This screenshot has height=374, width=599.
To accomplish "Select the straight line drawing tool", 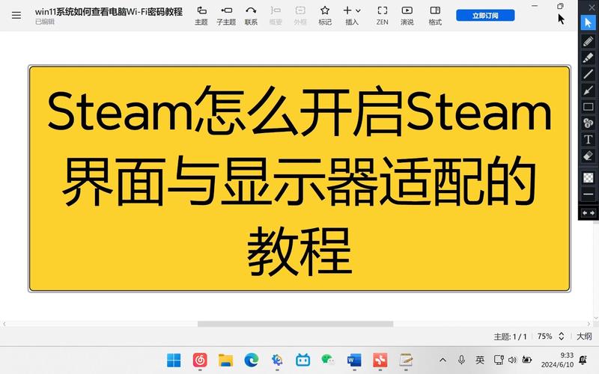I will click(589, 74).
